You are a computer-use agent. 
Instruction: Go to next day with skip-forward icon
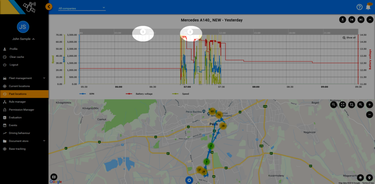point(361,20)
